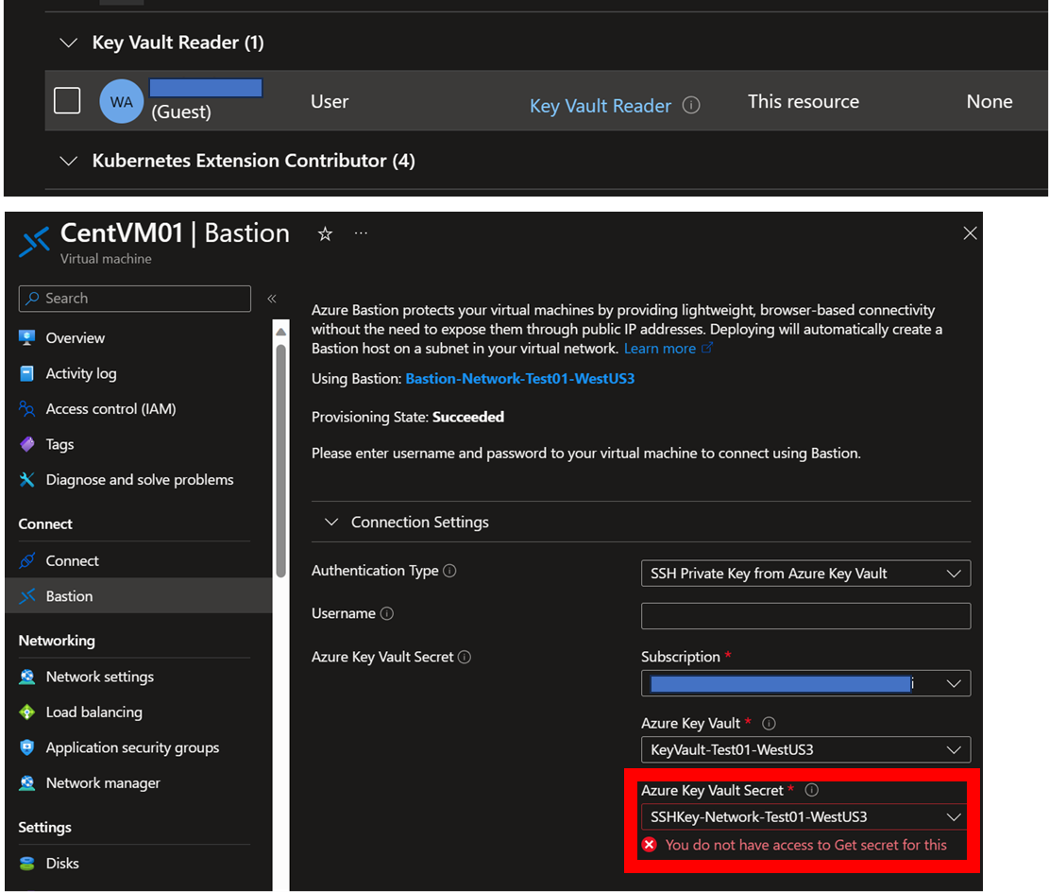Open the KeyVault-Test01-WestUS3 dropdown
The width and height of the screenshot is (1049, 892).
(805, 750)
